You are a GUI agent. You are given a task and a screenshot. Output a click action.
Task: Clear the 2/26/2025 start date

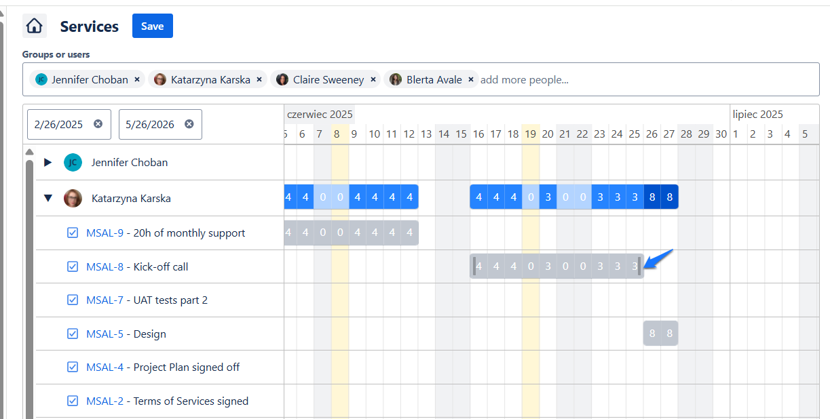point(97,124)
